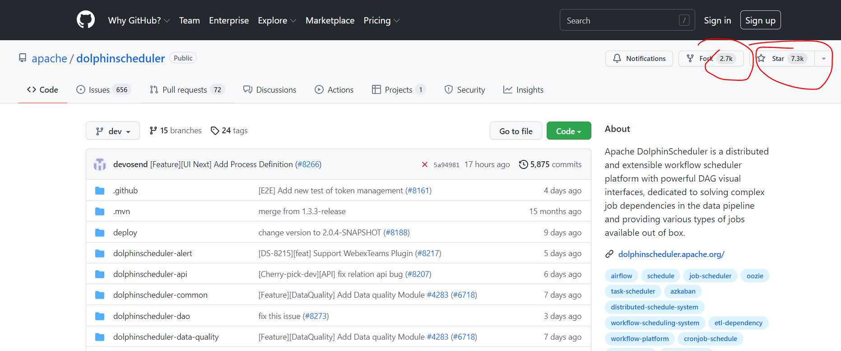The width and height of the screenshot is (841, 351).
Task: Click the folder icon for .github
Action: click(100, 191)
